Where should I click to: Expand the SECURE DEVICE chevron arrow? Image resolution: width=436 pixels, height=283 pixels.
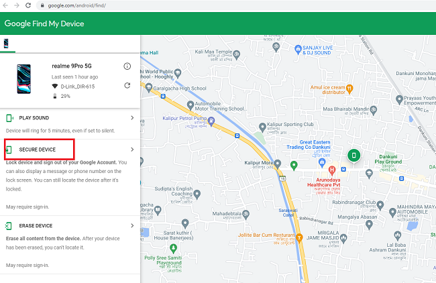tap(132, 150)
